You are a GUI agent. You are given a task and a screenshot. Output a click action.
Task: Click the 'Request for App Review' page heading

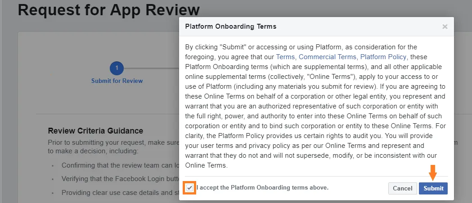pos(109,9)
